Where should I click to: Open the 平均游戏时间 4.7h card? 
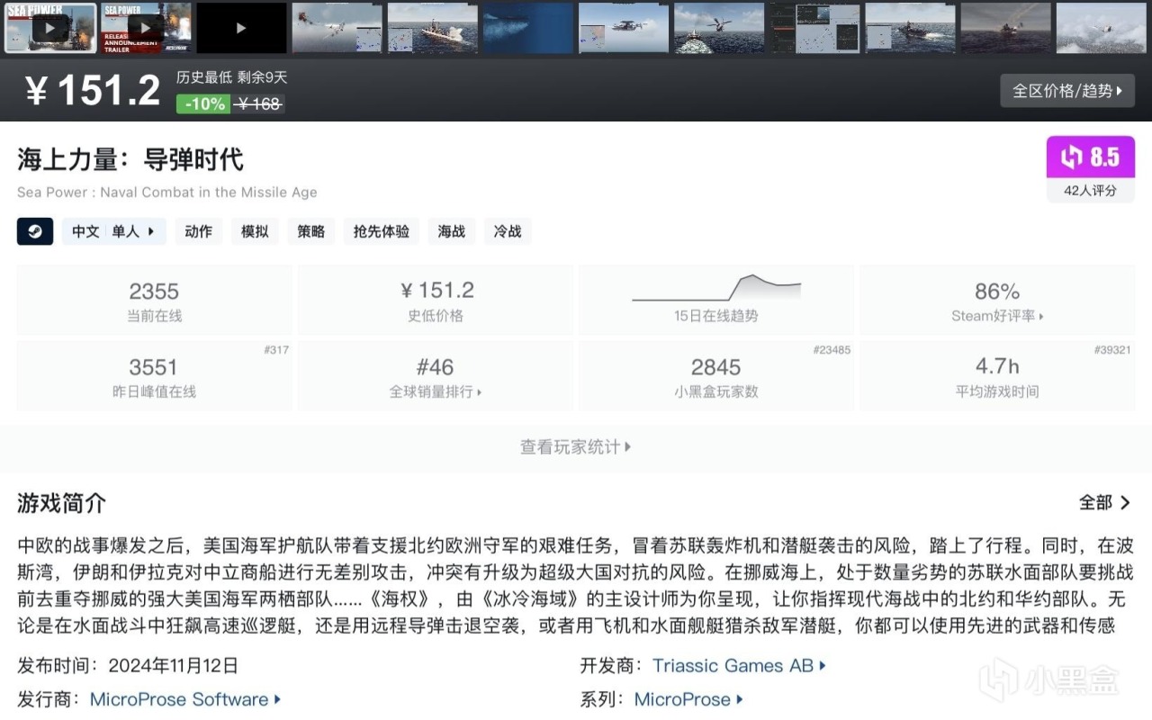(x=997, y=376)
